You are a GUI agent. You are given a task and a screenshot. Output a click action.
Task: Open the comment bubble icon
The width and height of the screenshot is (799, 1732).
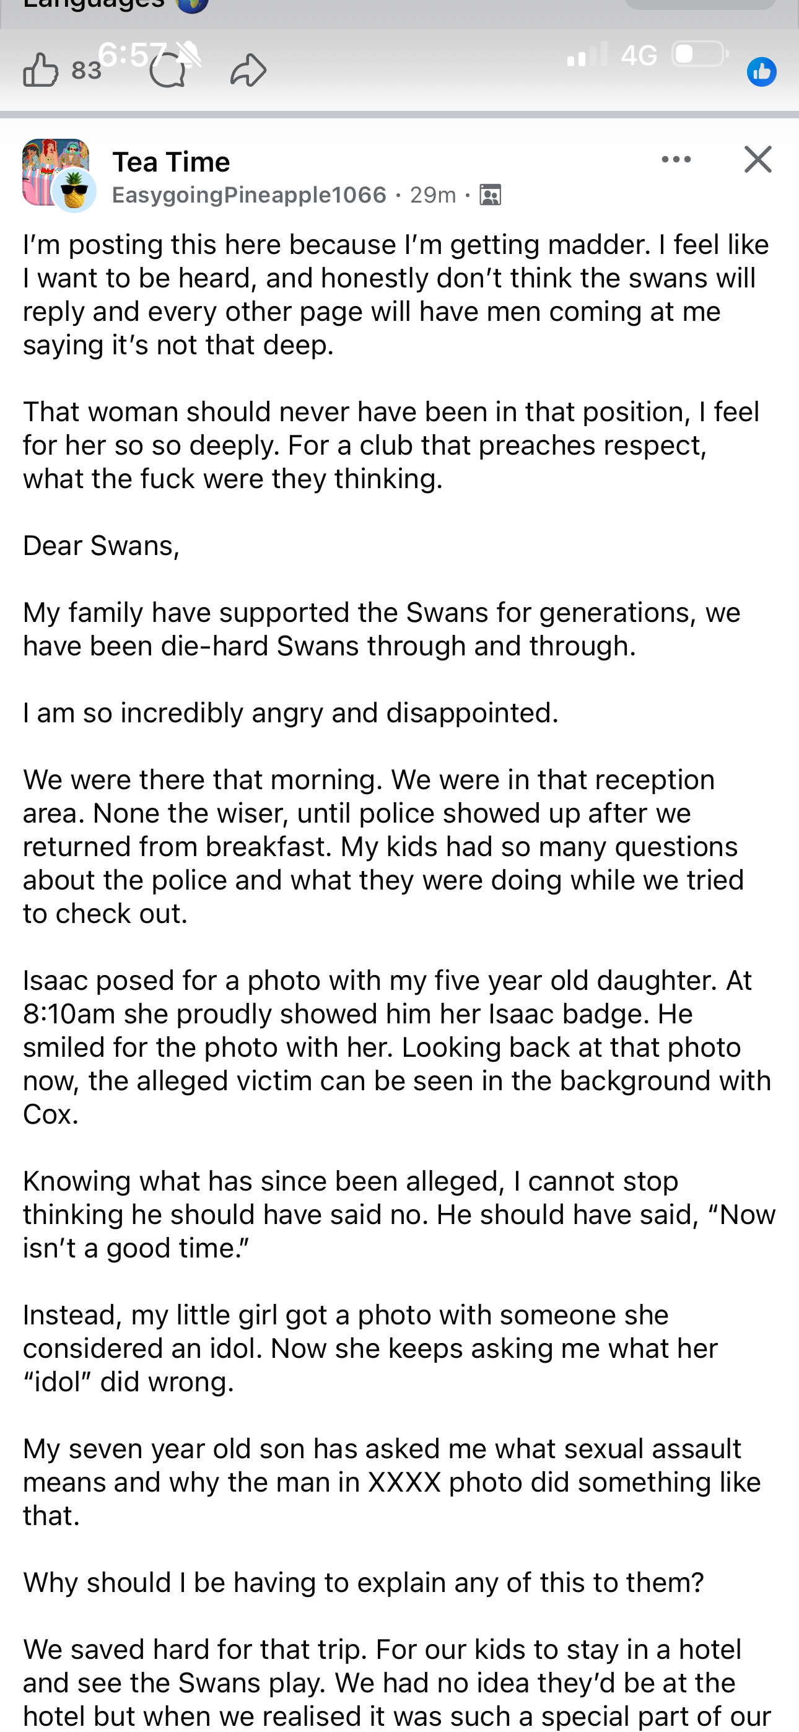pos(167,70)
